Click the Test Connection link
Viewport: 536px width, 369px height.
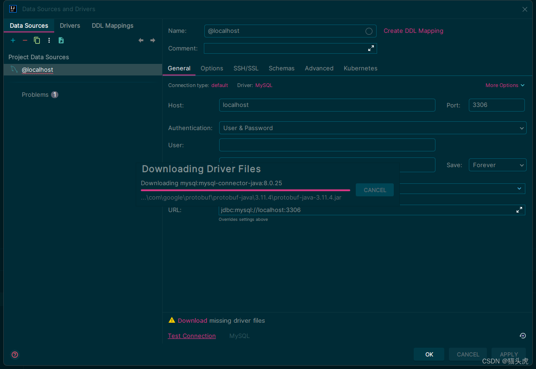[x=192, y=336]
